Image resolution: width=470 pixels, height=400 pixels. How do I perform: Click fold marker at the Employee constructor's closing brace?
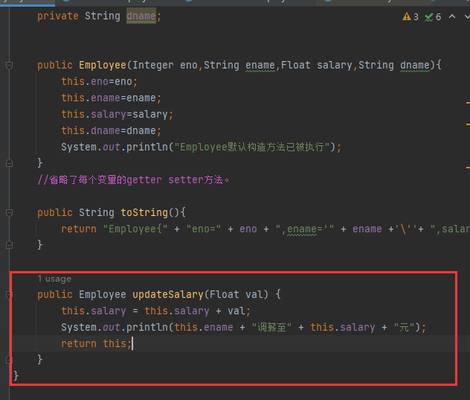pos(9,163)
